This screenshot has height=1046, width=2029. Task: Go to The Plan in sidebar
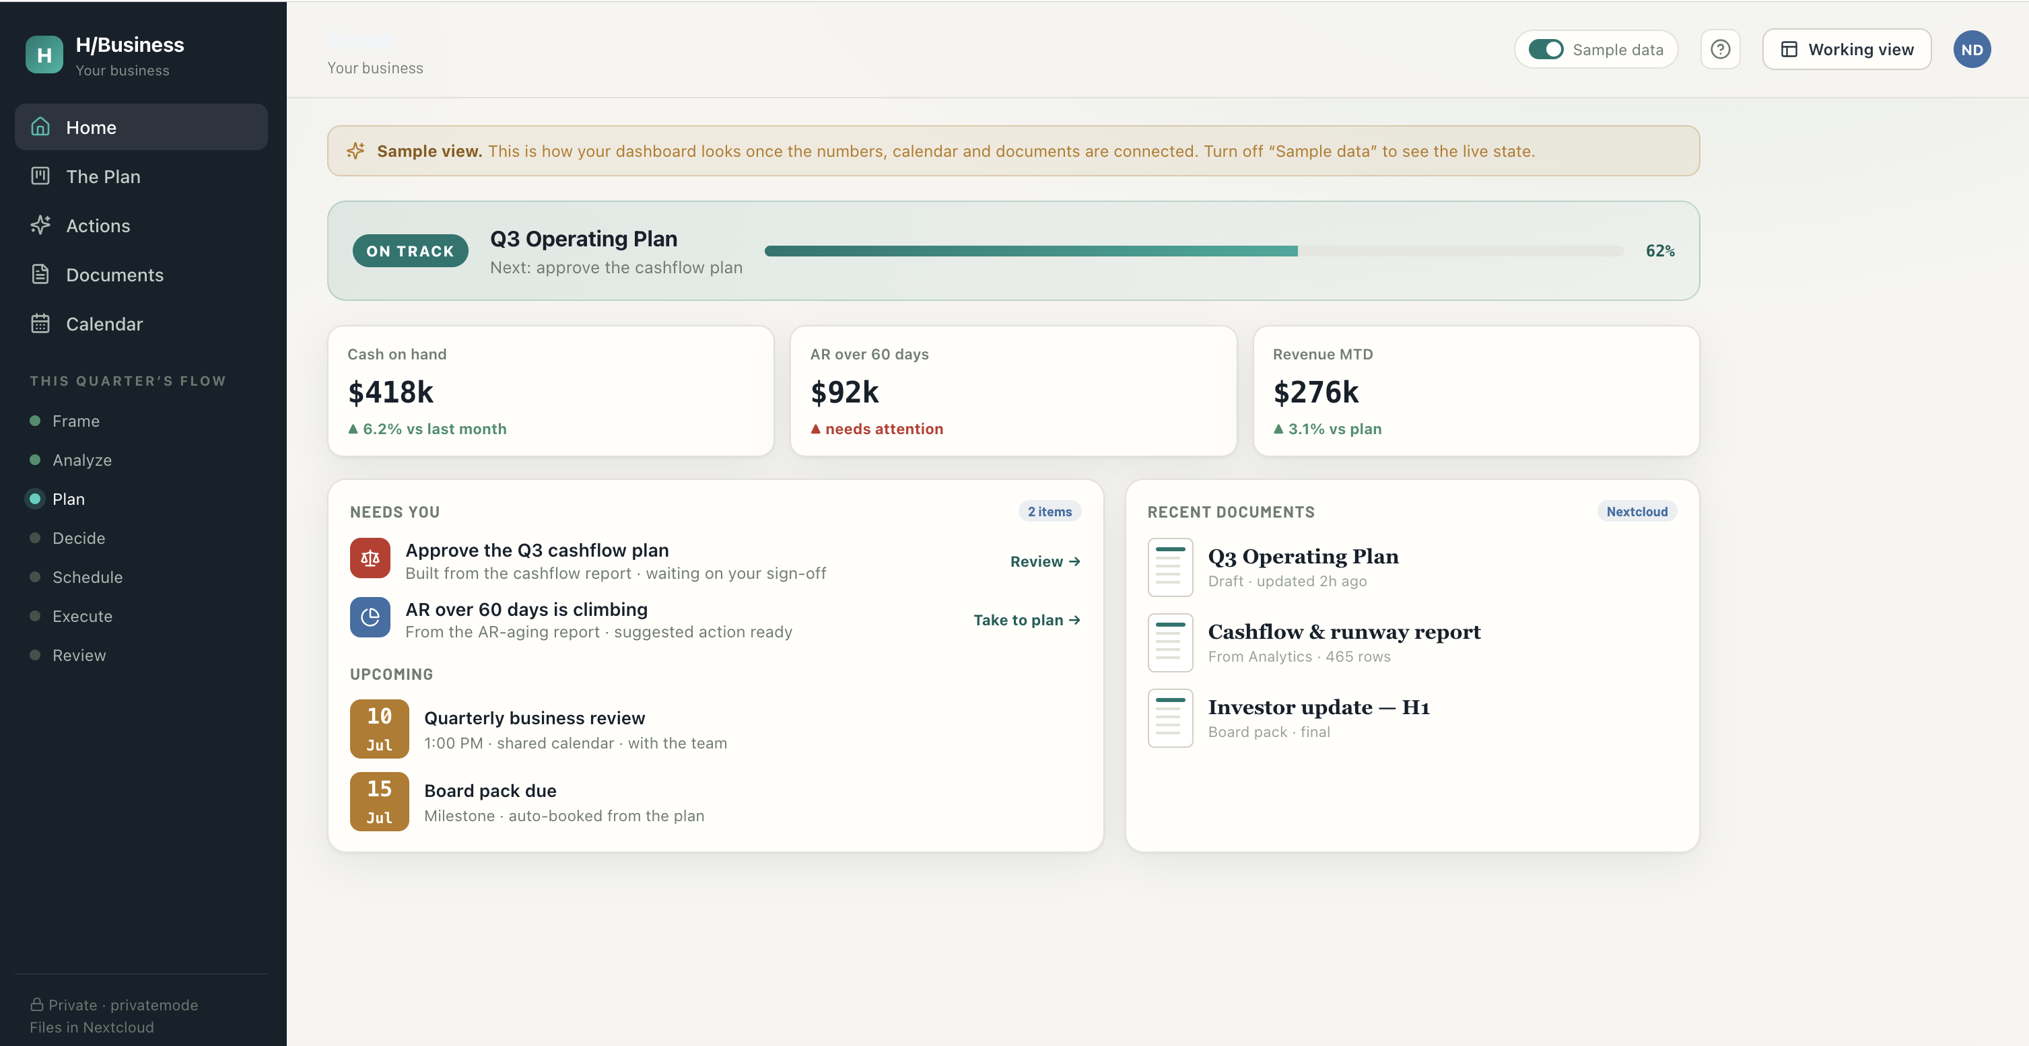coord(141,176)
